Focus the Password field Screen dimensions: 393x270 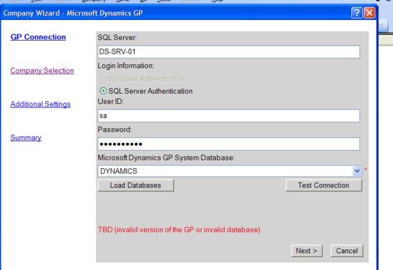point(229,144)
